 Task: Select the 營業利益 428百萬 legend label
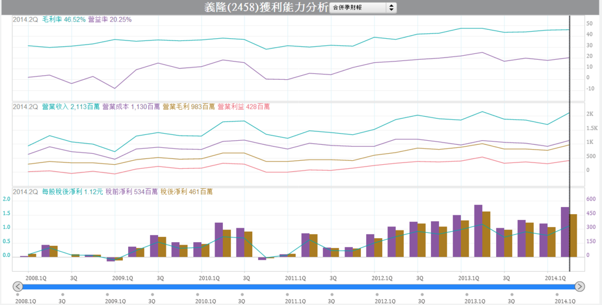click(x=243, y=107)
